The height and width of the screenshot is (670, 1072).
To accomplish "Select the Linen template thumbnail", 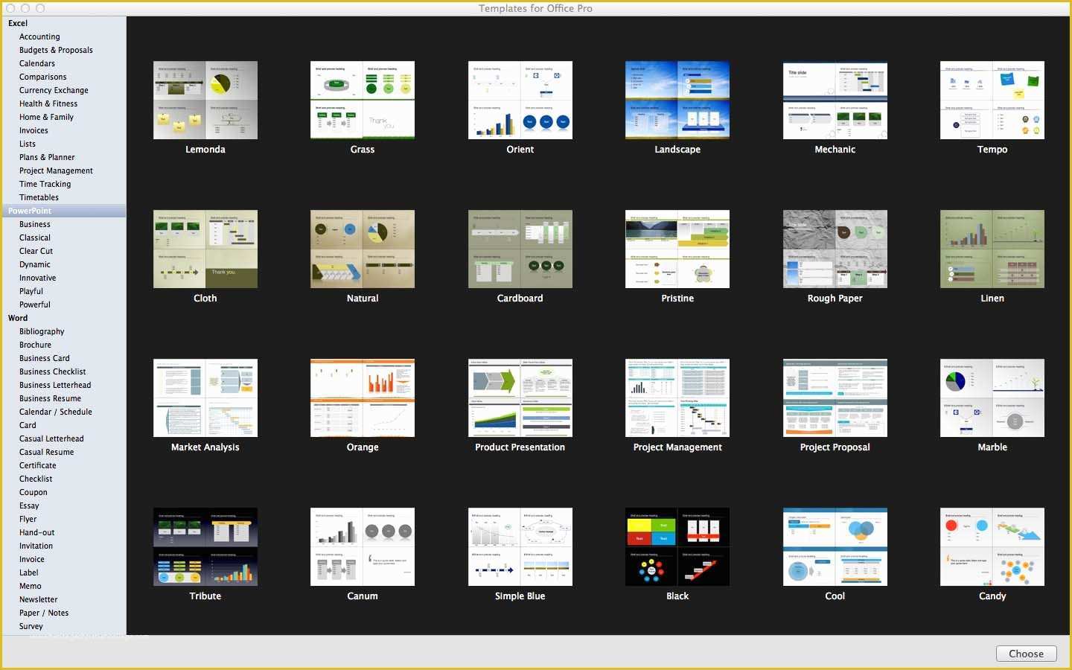I will [992, 249].
